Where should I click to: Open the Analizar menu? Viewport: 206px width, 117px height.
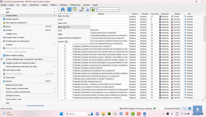tap(45, 5)
